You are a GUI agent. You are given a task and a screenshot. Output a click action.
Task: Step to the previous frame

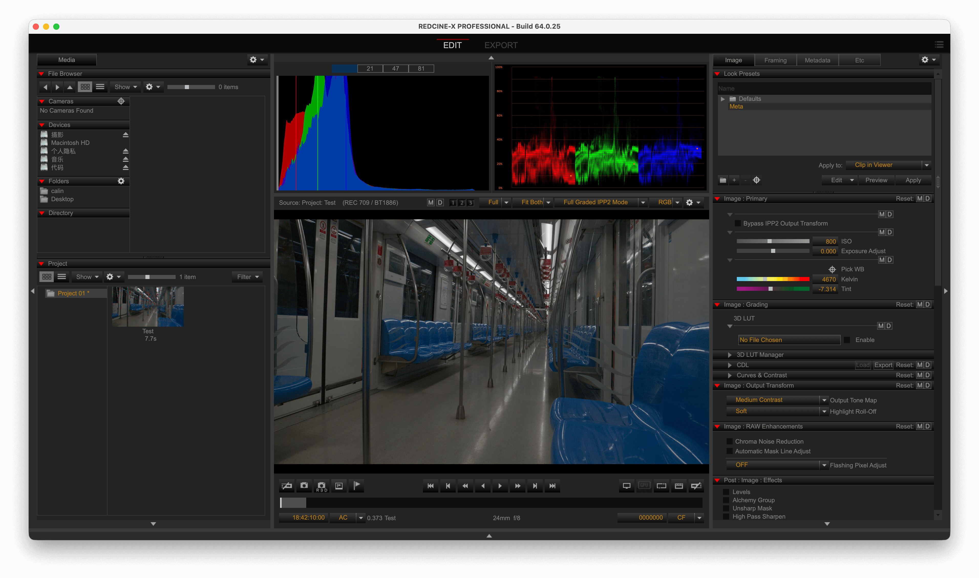(448, 486)
